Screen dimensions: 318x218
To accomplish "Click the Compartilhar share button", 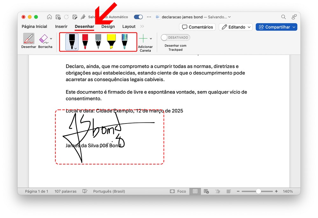I will coord(276,27).
